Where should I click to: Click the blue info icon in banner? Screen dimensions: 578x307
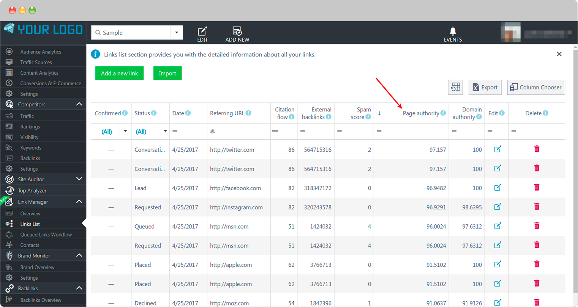pos(95,54)
